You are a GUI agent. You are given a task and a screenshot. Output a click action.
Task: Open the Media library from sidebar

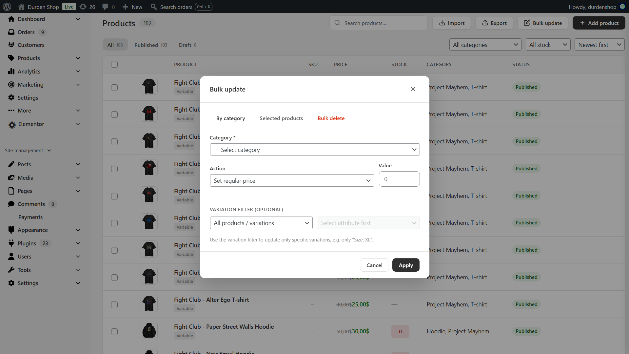pyautogui.click(x=25, y=177)
